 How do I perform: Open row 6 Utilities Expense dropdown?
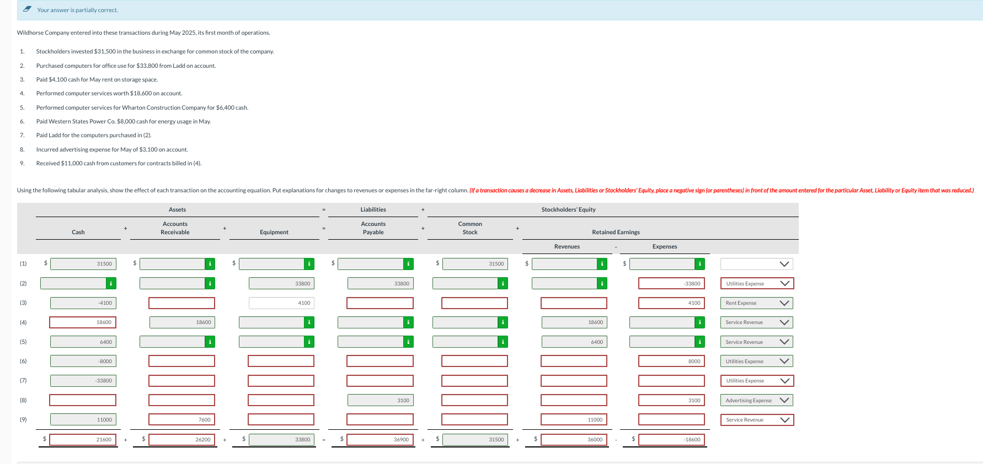pos(757,362)
